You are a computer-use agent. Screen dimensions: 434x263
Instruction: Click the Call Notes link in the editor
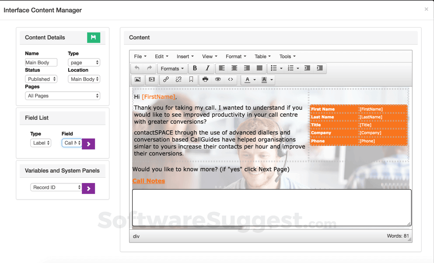tap(149, 180)
